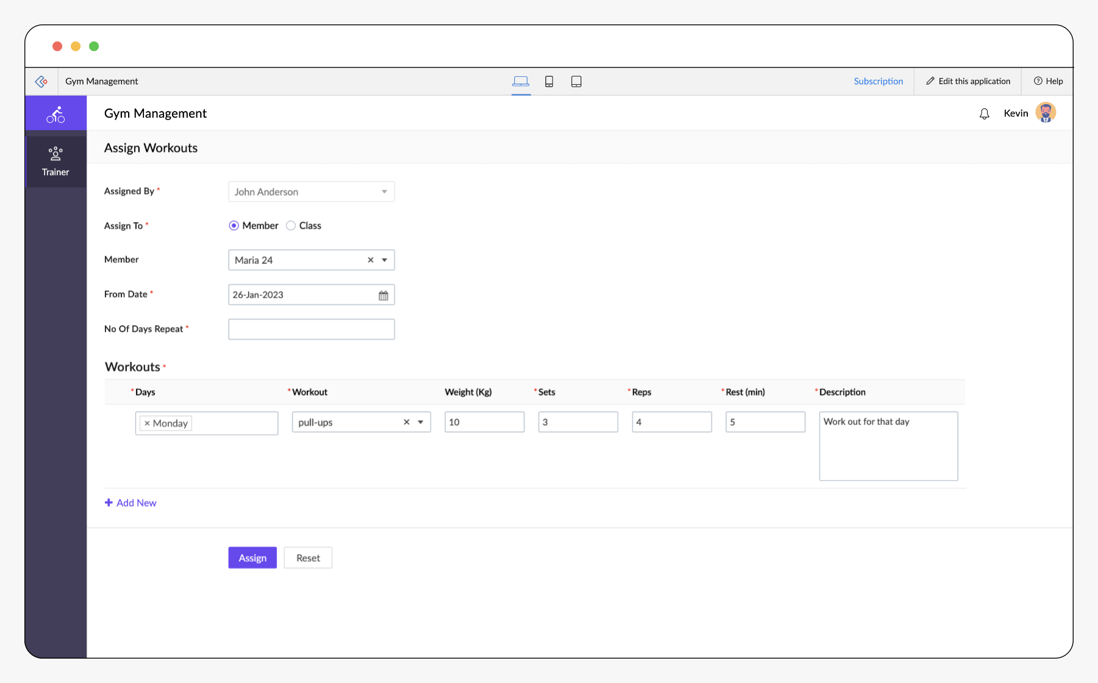Expand the Member dropdown arrow
1098x683 pixels.
pyautogui.click(x=384, y=260)
